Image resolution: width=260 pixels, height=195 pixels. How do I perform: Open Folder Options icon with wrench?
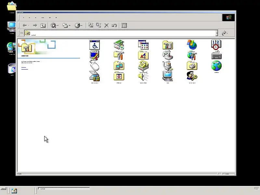point(119,55)
